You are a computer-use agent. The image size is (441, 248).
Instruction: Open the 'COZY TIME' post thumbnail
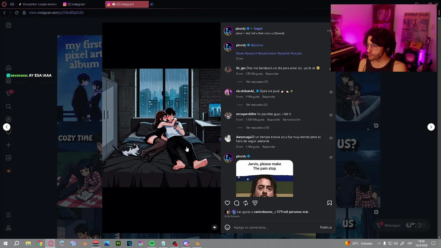80,165
